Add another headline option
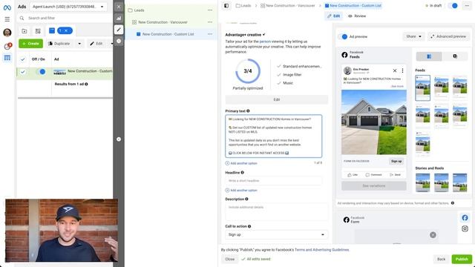475x267 pixels. pyautogui.click(x=241, y=191)
